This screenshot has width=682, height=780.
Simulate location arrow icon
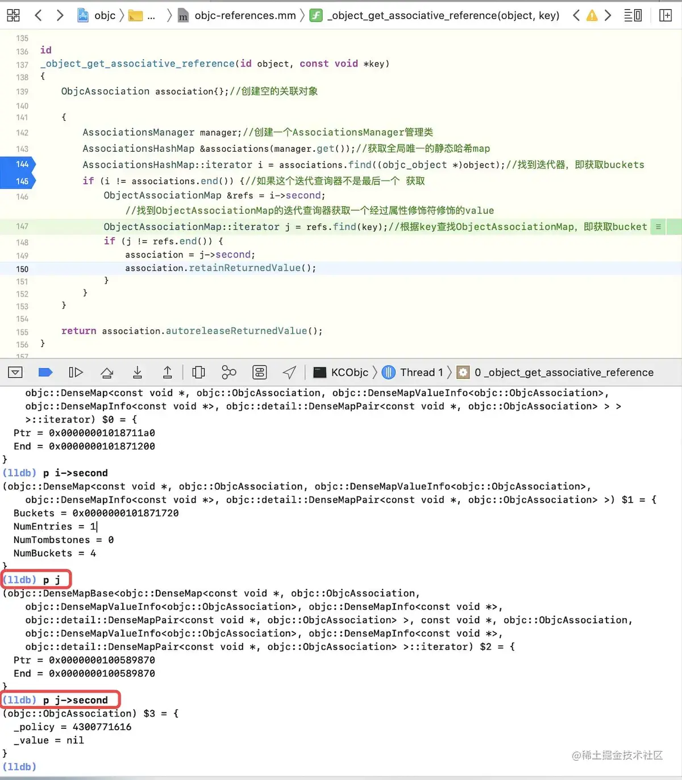[x=289, y=372]
